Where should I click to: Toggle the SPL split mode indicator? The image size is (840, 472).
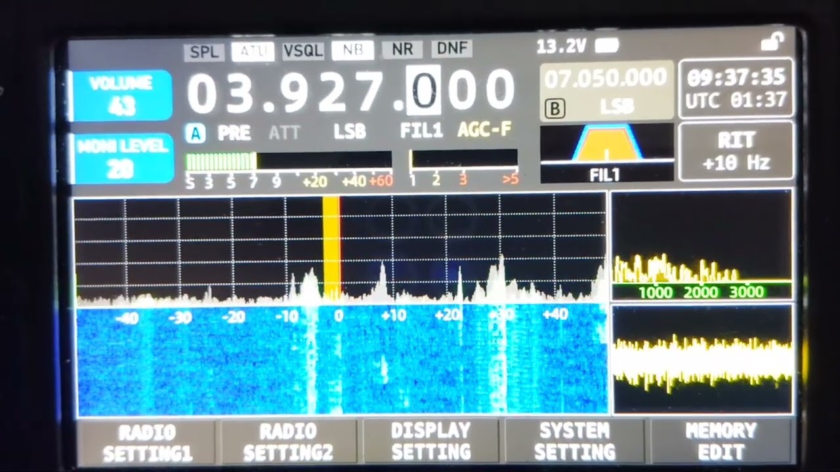point(204,51)
